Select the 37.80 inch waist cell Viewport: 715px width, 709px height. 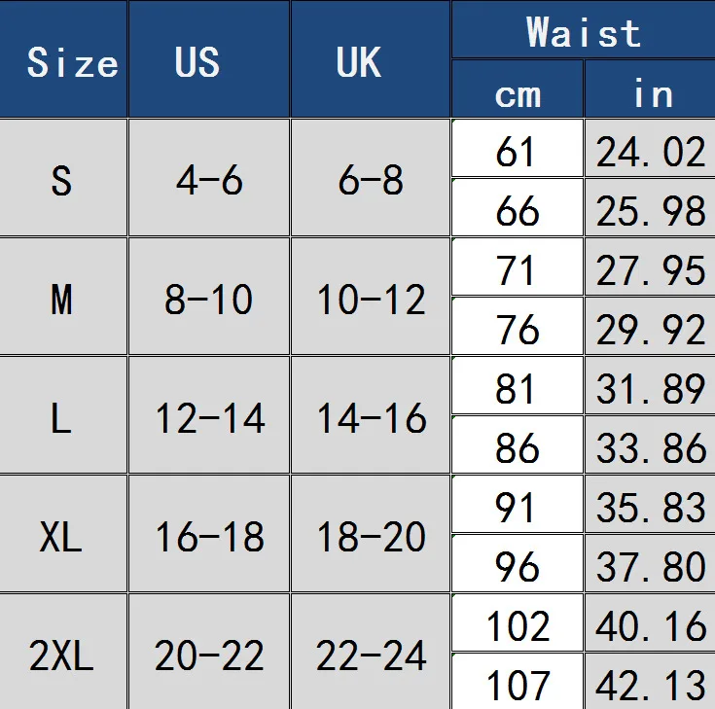[650, 566]
